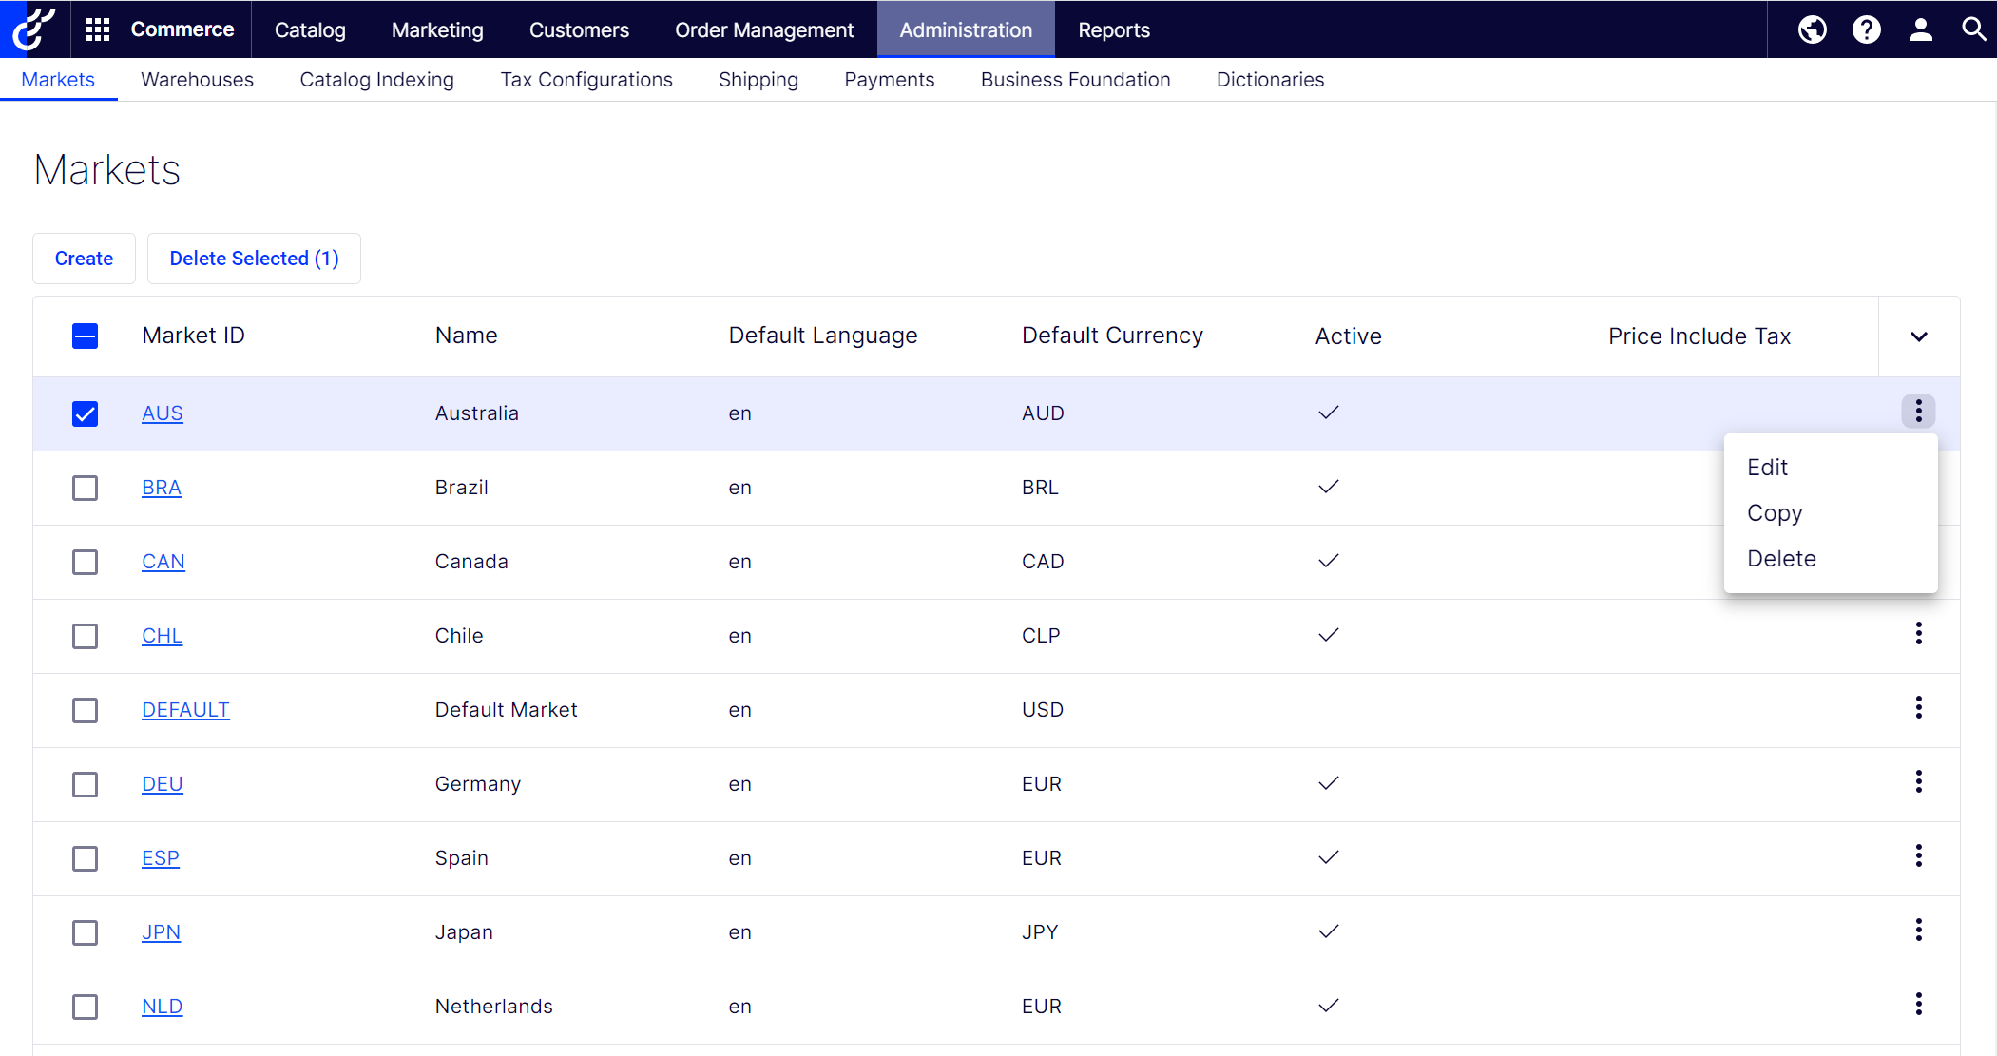Toggle the select-all markets checkbox
This screenshot has width=1997, height=1056.
pyautogui.click(x=85, y=336)
